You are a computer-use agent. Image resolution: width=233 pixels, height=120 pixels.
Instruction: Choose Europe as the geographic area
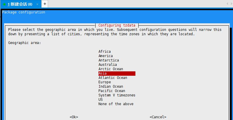point(105,82)
